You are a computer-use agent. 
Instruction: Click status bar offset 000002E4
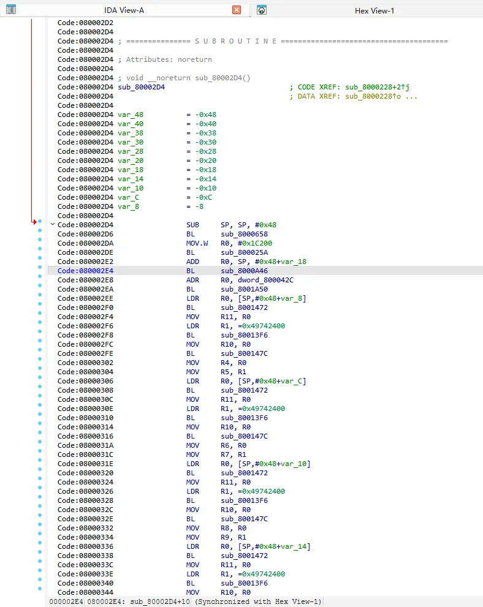click(x=66, y=601)
